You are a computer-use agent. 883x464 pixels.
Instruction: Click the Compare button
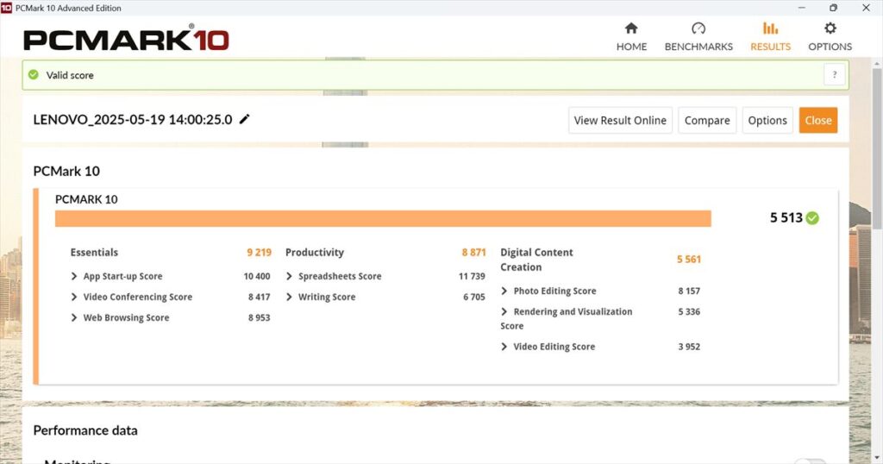[x=707, y=121]
